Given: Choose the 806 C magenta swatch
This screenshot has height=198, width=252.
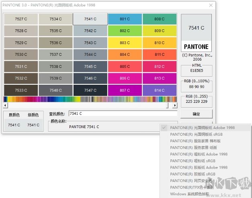Looking at the screenshot, I should click(x=125, y=78).
